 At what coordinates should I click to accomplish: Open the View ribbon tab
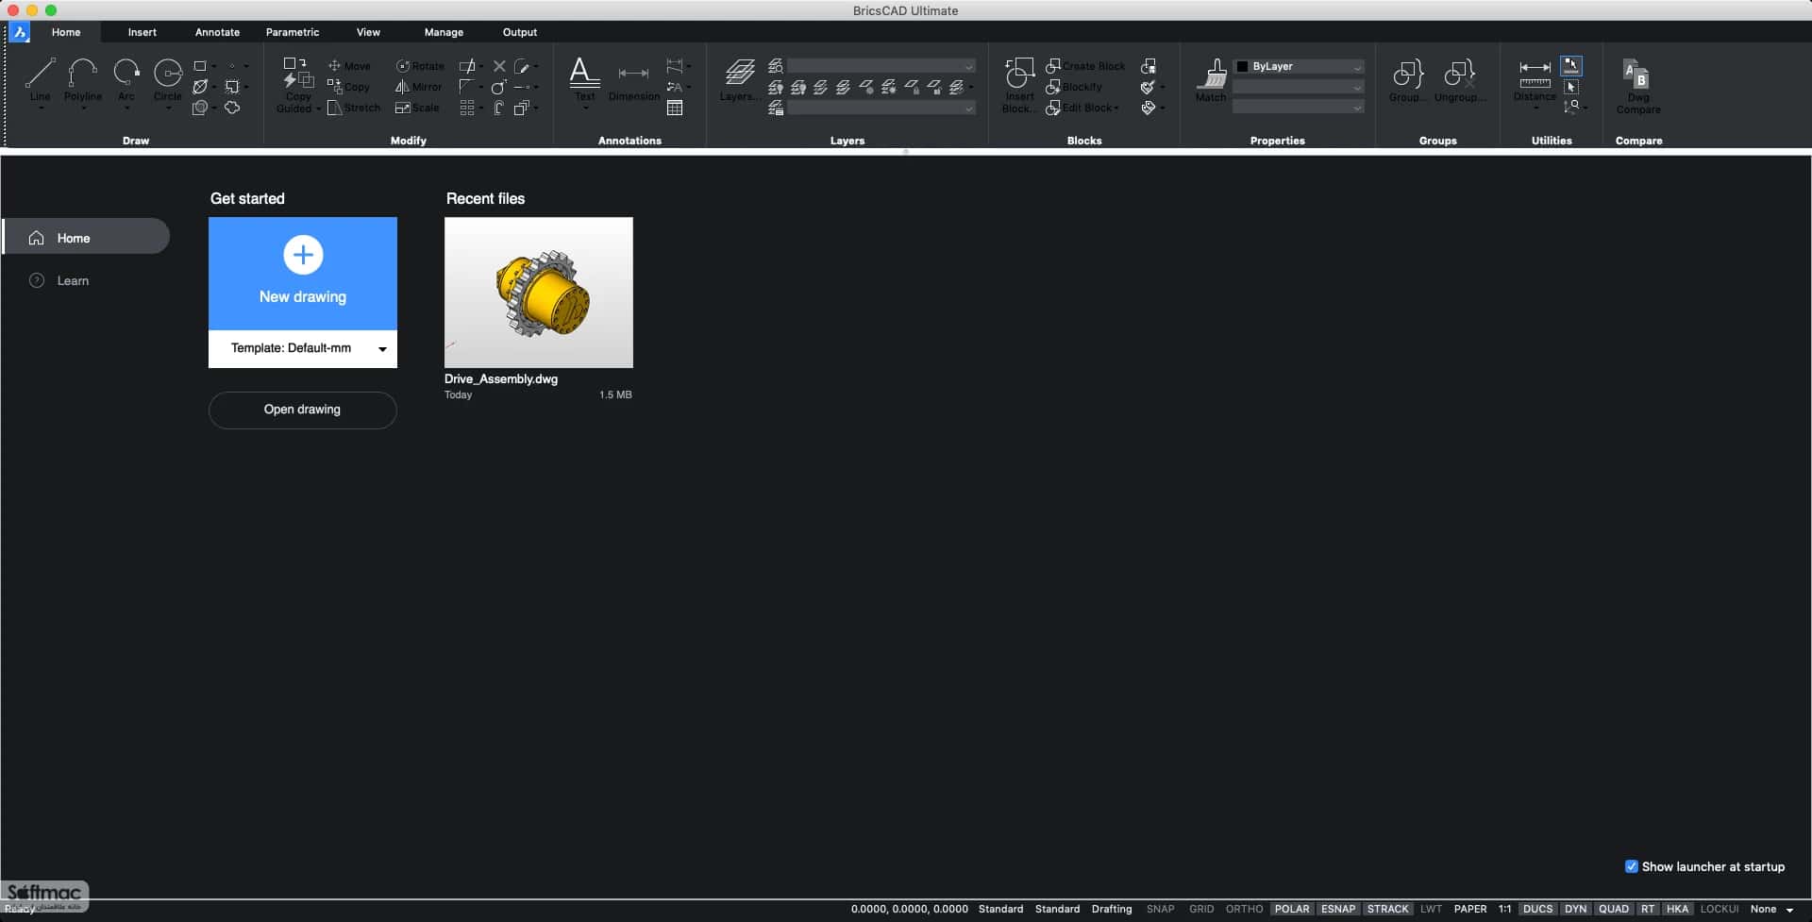pyautogui.click(x=368, y=32)
